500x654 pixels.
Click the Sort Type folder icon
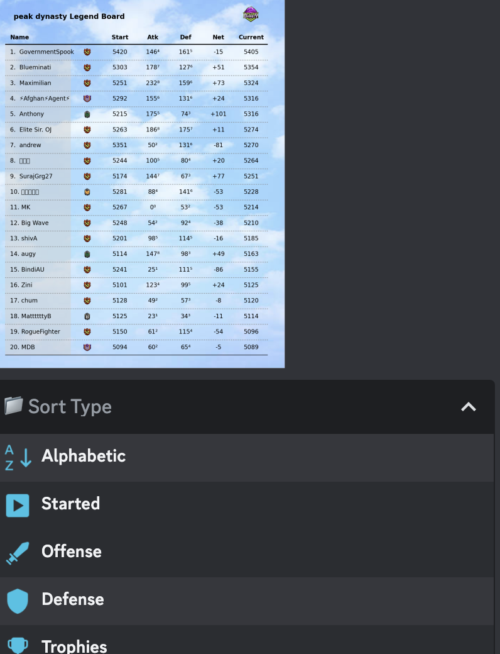(13, 406)
